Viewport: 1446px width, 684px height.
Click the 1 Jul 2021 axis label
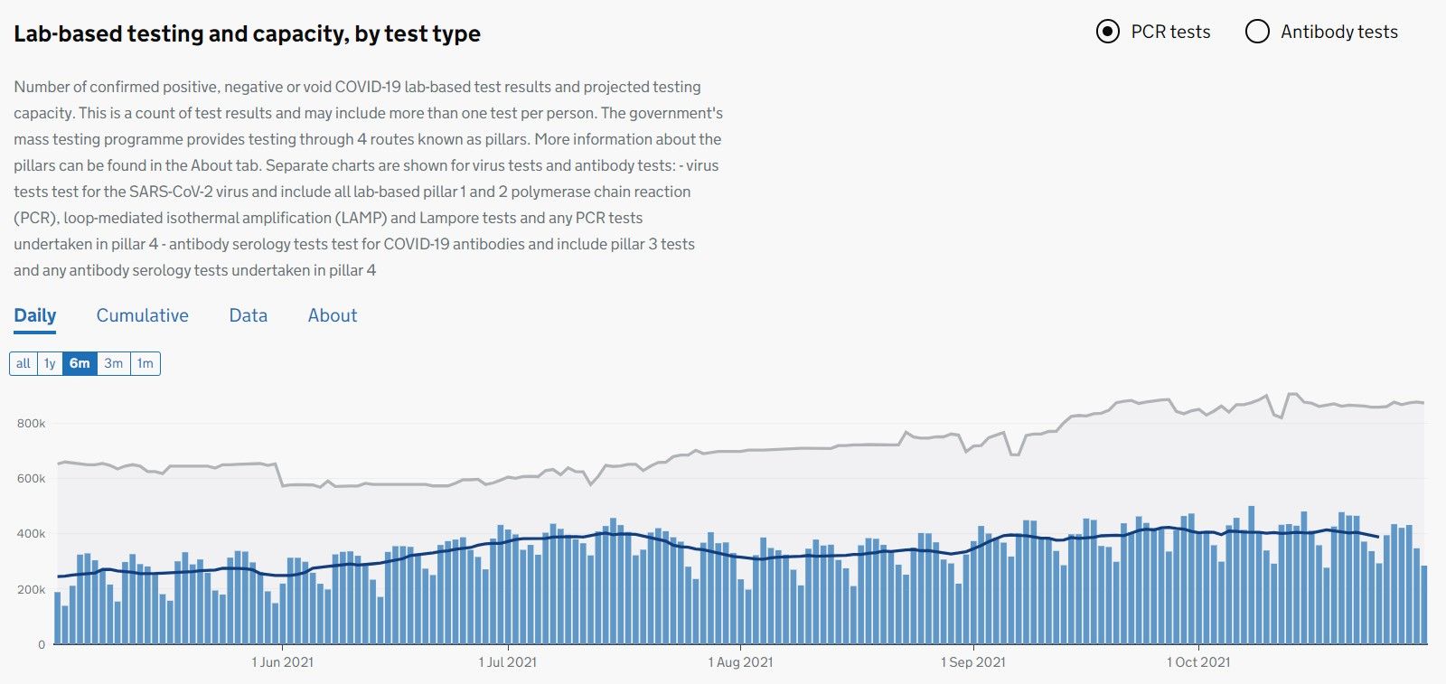point(508,662)
